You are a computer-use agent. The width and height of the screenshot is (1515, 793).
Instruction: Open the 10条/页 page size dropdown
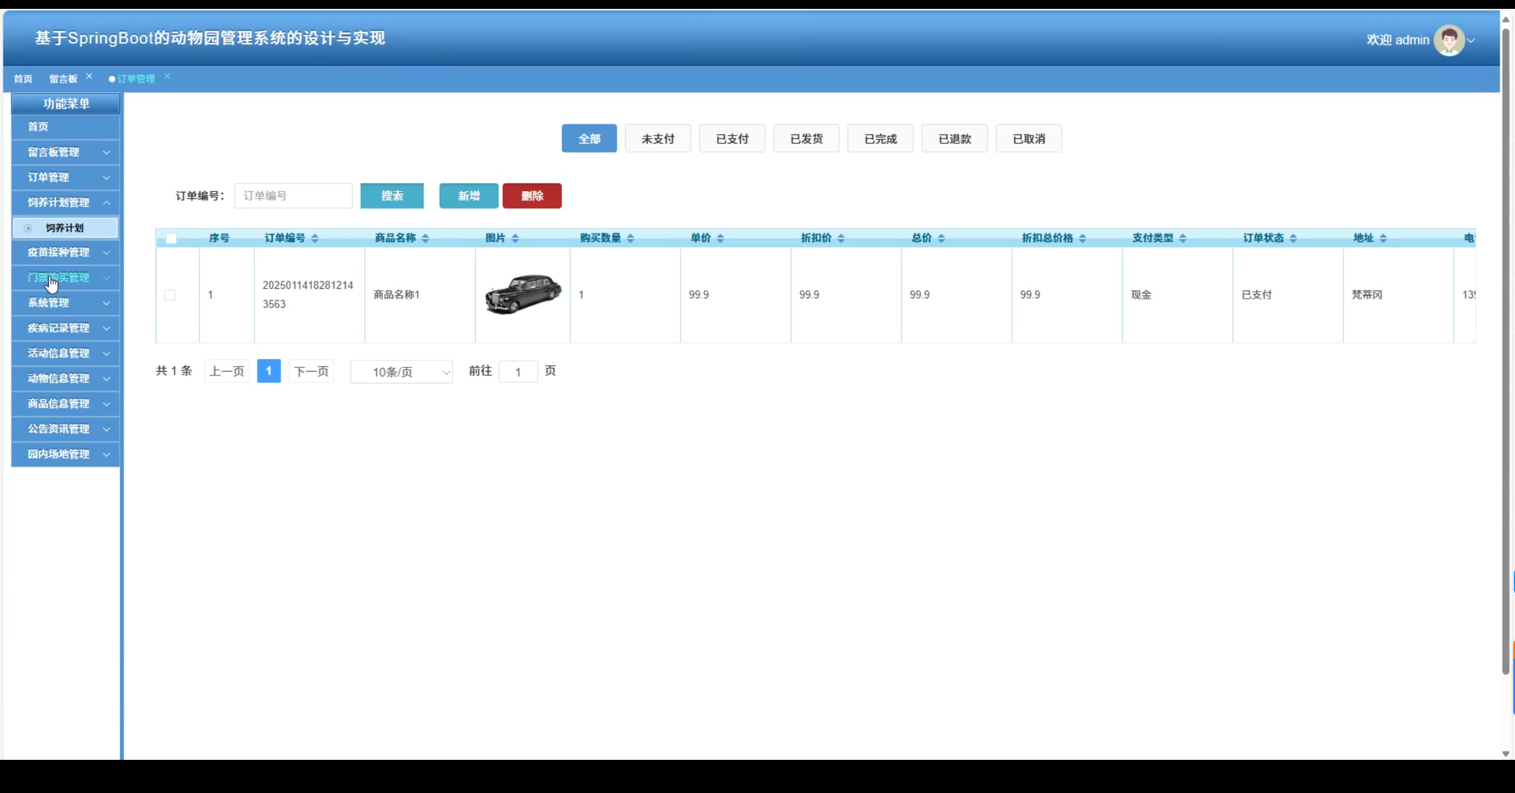point(401,372)
